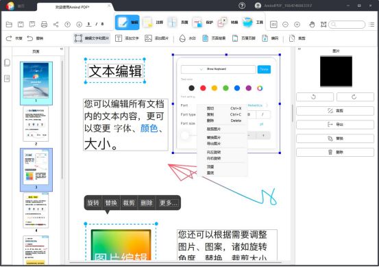This screenshot has width=379, height=267.
Task: Close the 欢迎使用Amind PDF document tab
Action: tap(109, 5)
